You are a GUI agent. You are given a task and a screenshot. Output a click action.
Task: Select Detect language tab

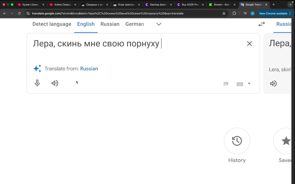[x=52, y=24]
